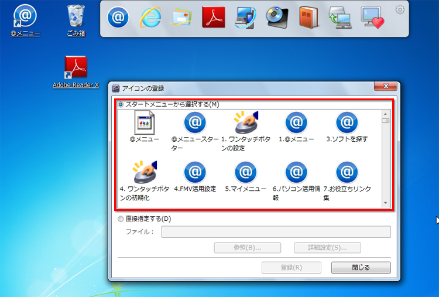Screen dimensions: 439x297
Task: Choose スタートメニューから選択する radio option
Action: [121, 104]
